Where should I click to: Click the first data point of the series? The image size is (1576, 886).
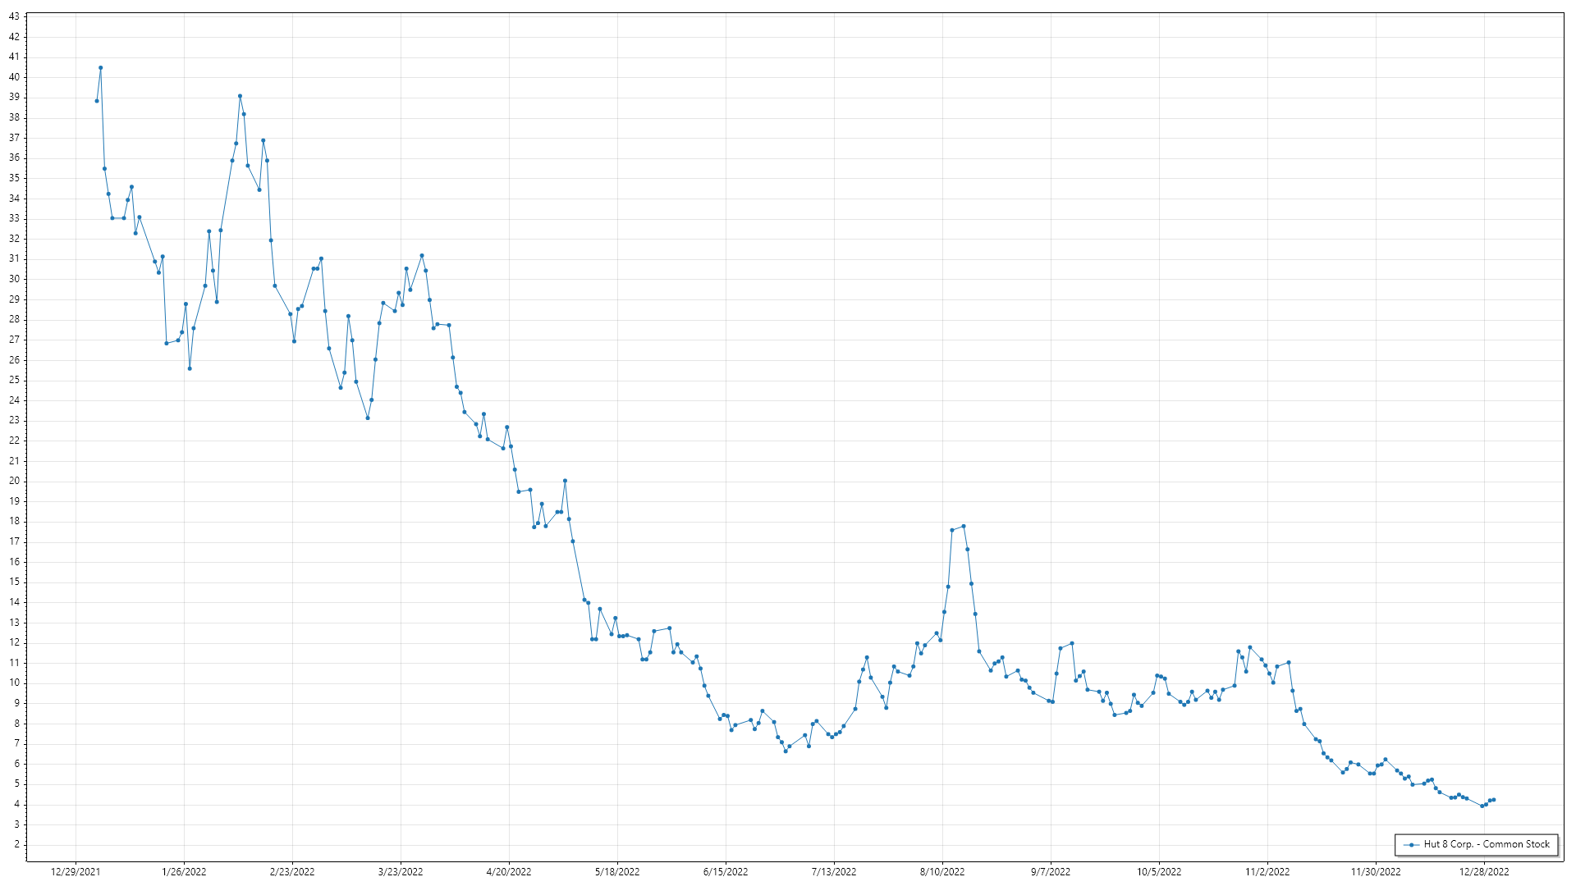(x=97, y=101)
